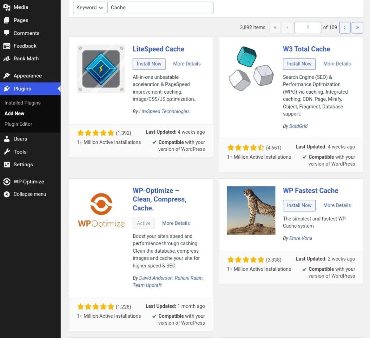Open the Rank Math menu label
370x338 pixels.
pos(26,59)
